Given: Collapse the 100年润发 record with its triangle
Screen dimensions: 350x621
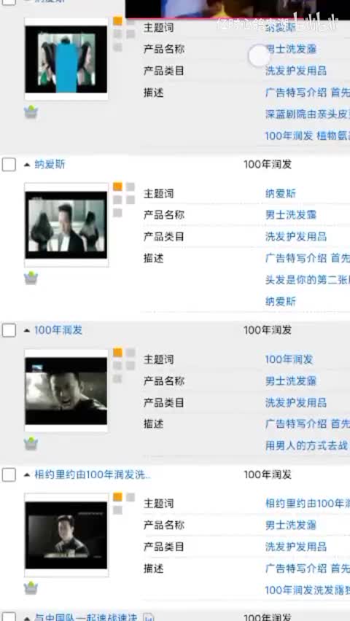Looking at the screenshot, I should 27,330.
